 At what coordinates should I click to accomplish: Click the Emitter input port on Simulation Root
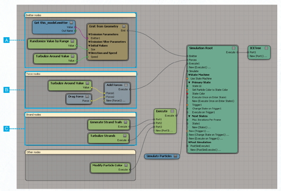pos(187,56)
